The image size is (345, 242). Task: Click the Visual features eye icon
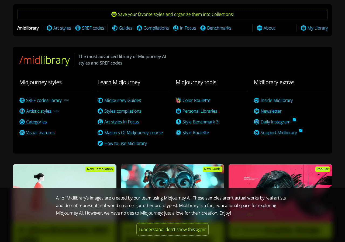pyautogui.click(x=22, y=133)
